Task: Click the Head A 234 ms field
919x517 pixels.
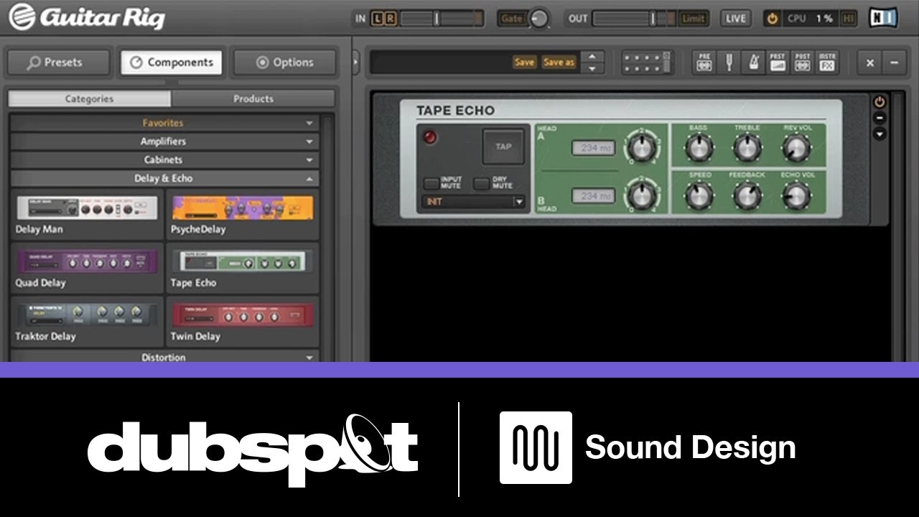Action: (593, 148)
